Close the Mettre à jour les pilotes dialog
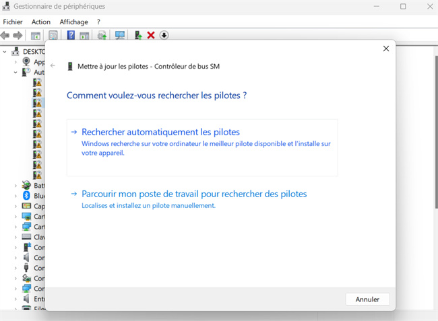 [386, 48]
